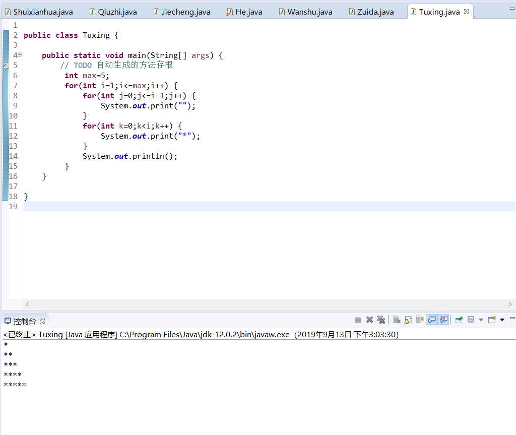Toggle console Word Wrap
This screenshot has height=435, width=516.
(x=420, y=320)
